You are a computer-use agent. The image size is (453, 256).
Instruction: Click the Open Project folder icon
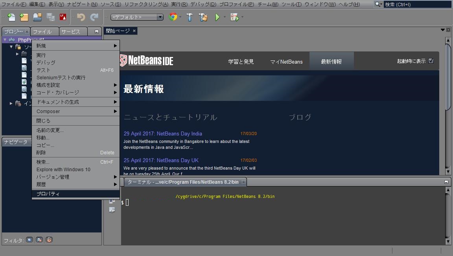coord(38,16)
